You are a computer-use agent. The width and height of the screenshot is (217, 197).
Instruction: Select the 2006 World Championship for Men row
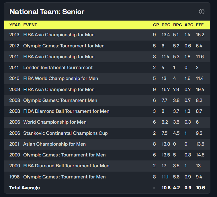[55, 122]
